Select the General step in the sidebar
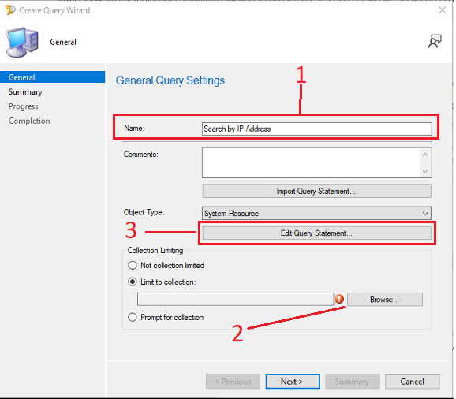Viewport: 456px width, 399px height. (x=52, y=77)
